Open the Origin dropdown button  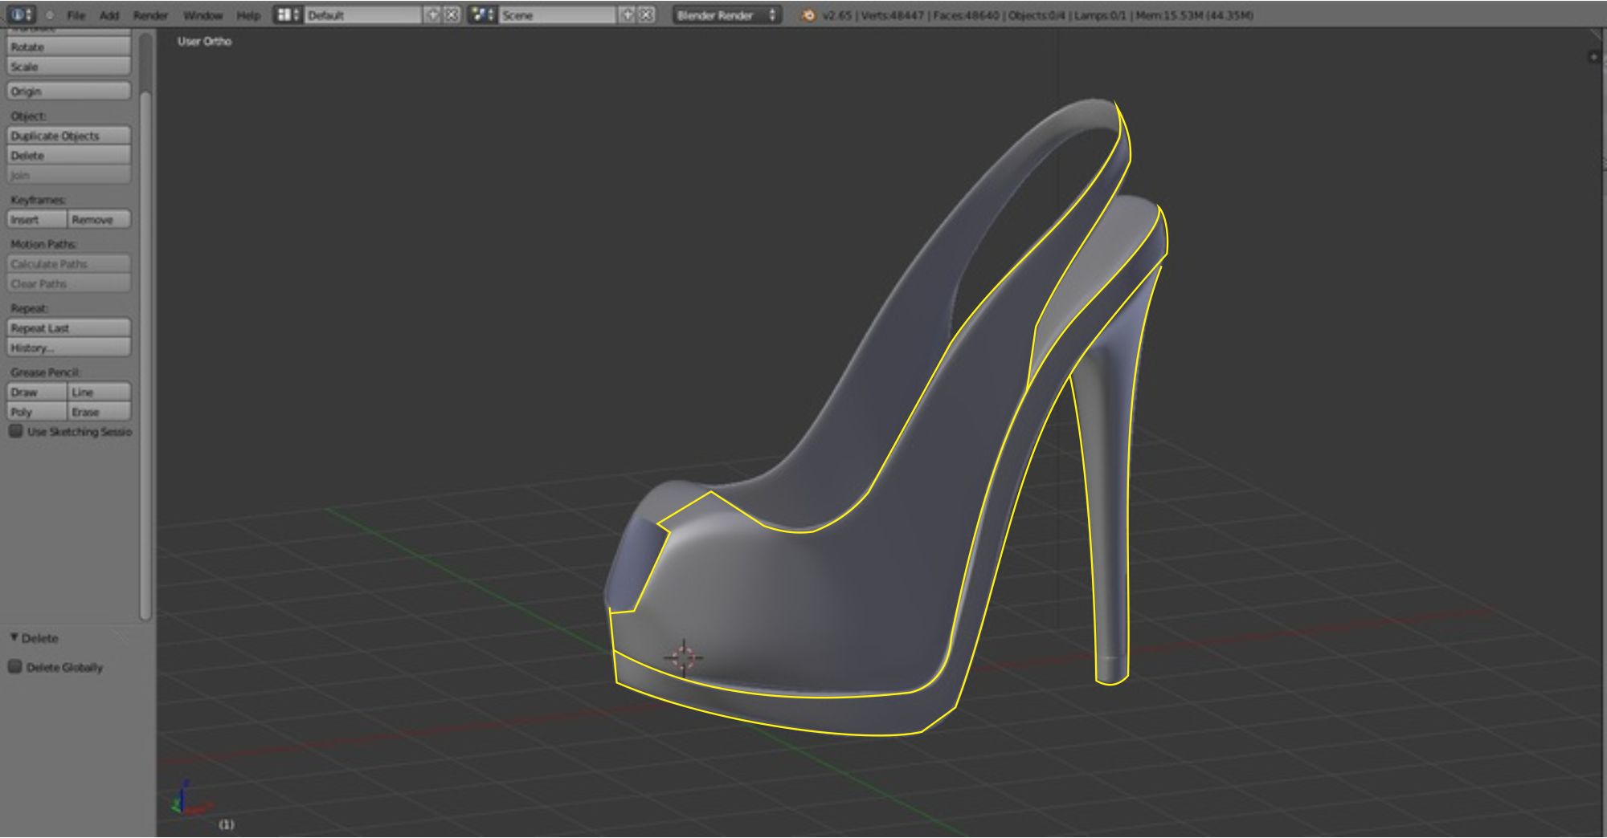pos(68,92)
